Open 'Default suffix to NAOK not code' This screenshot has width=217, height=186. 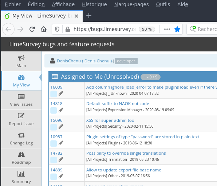coord(118,104)
